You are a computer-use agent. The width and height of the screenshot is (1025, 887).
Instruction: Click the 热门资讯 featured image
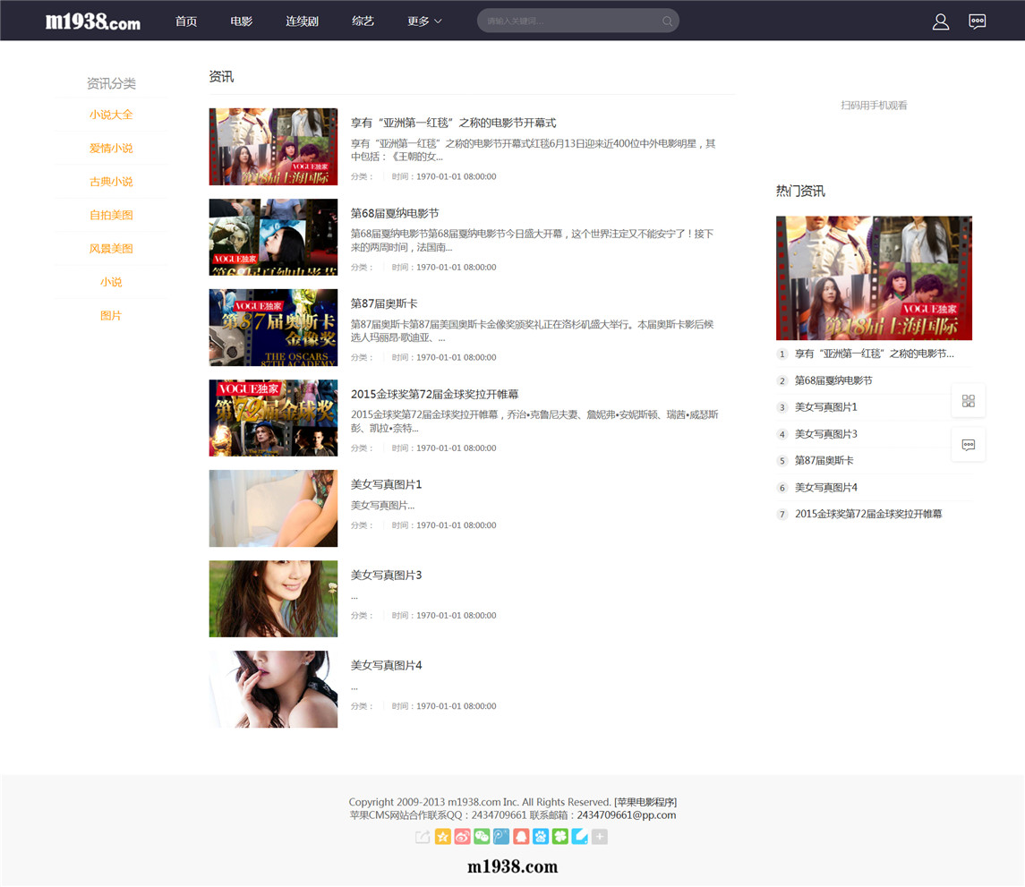coord(874,277)
